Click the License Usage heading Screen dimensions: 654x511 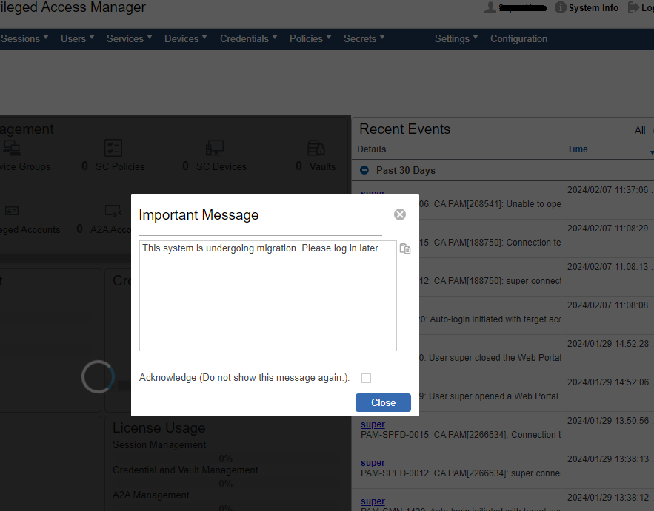click(159, 427)
